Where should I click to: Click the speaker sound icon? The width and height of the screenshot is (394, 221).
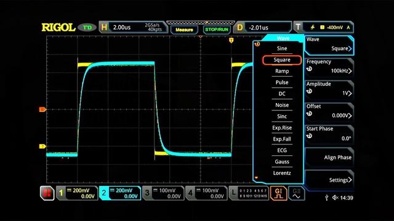(335, 198)
